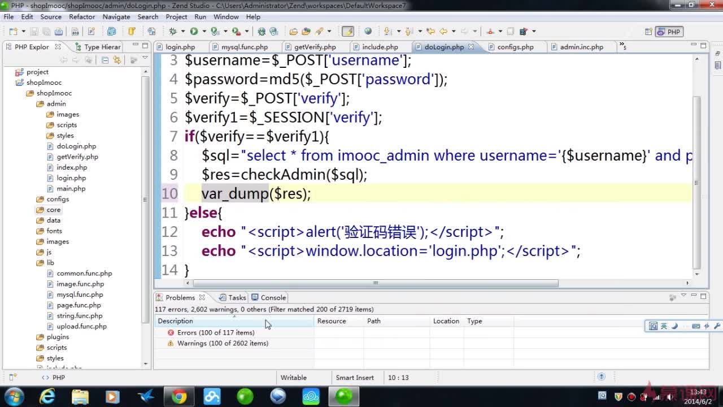Click the Open Type folder icon
The height and width of the screenshot is (407, 723).
[x=293, y=32]
